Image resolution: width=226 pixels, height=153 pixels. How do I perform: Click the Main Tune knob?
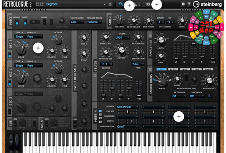coord(182,20)
